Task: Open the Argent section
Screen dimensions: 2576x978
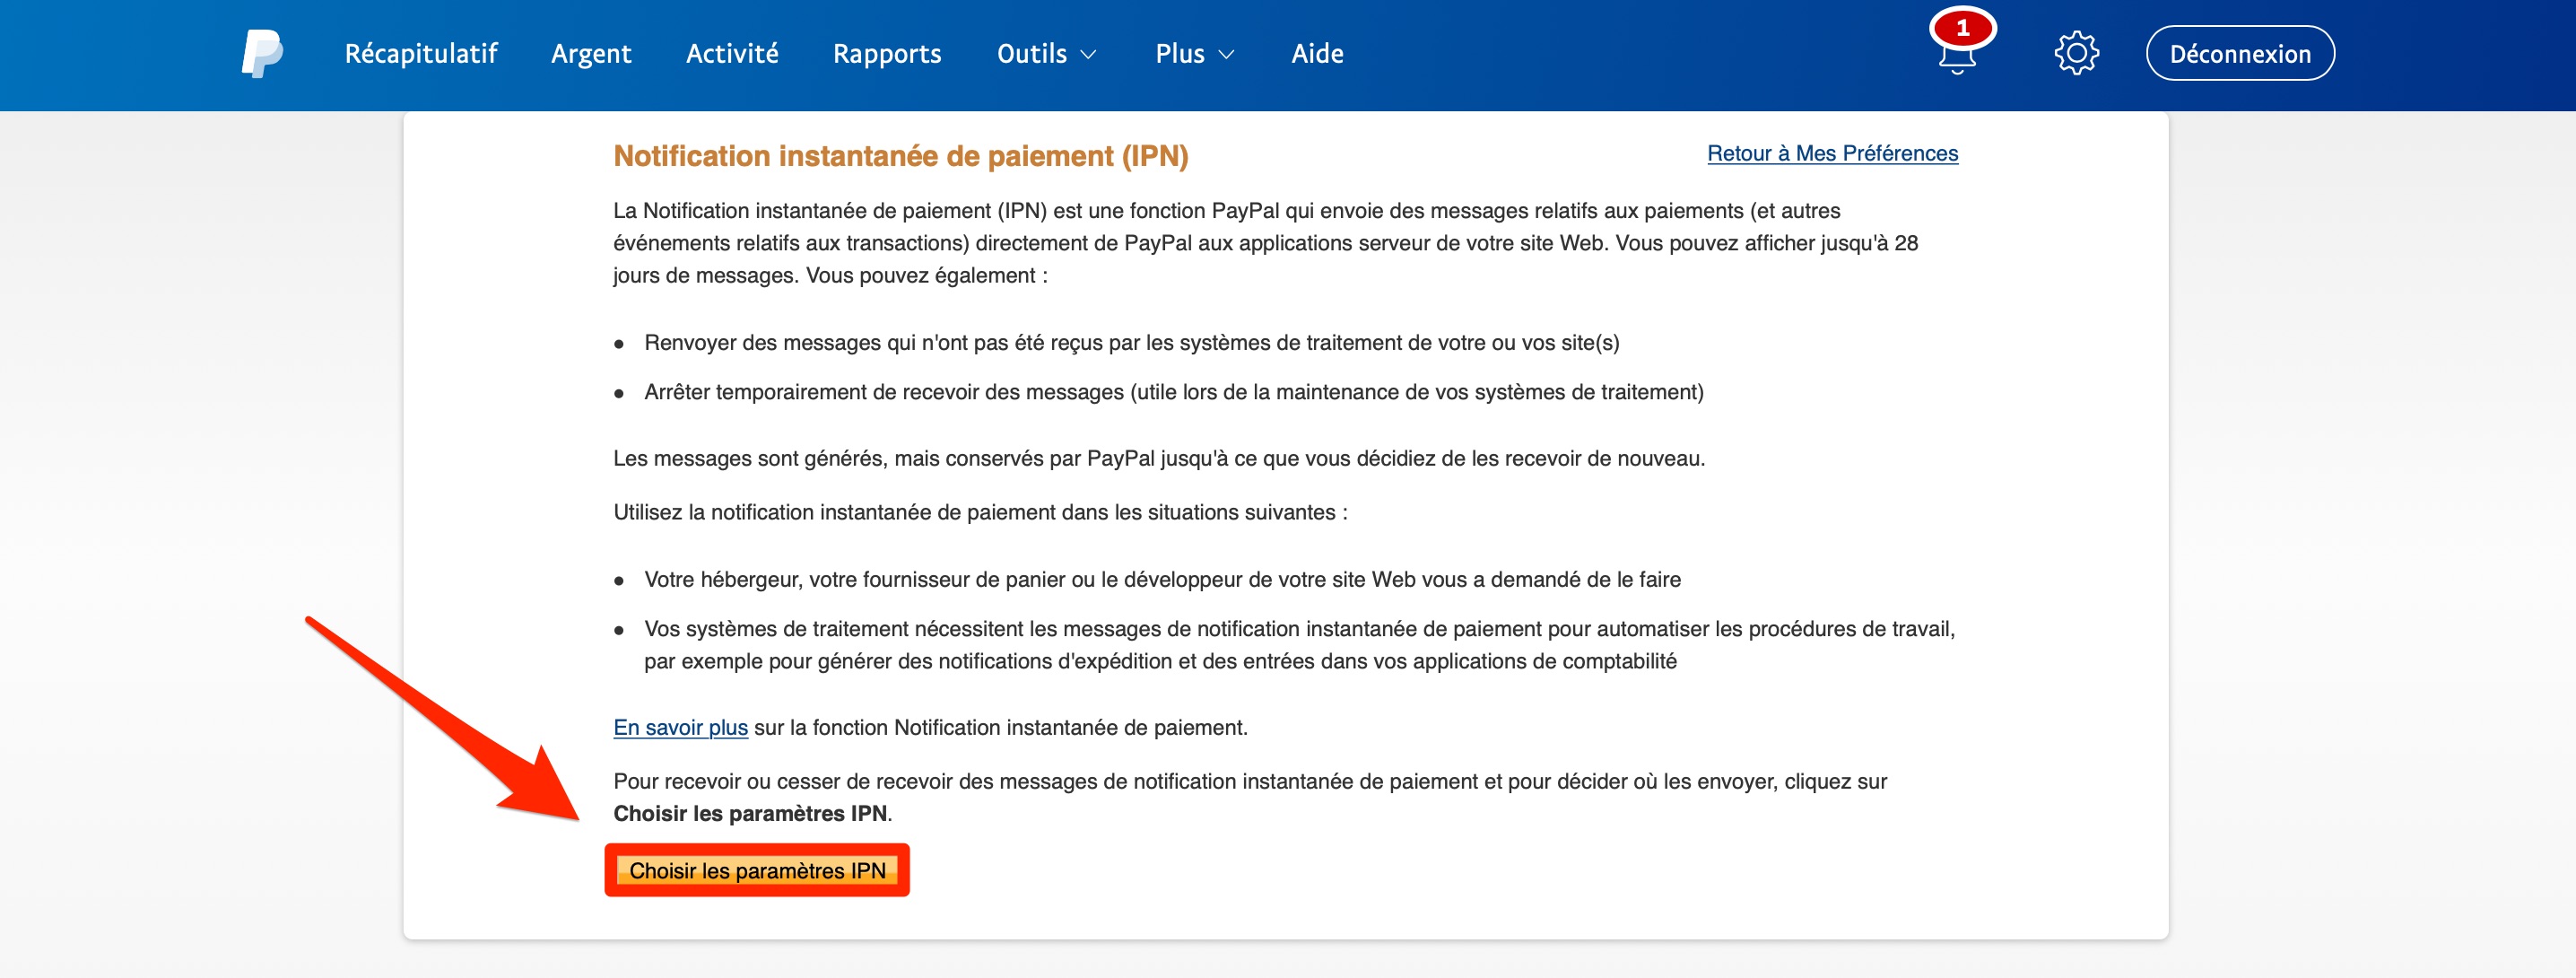Action: [591, 54]
